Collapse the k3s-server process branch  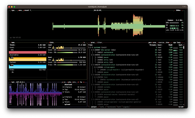pyautogui.click(x=92, y=50)
